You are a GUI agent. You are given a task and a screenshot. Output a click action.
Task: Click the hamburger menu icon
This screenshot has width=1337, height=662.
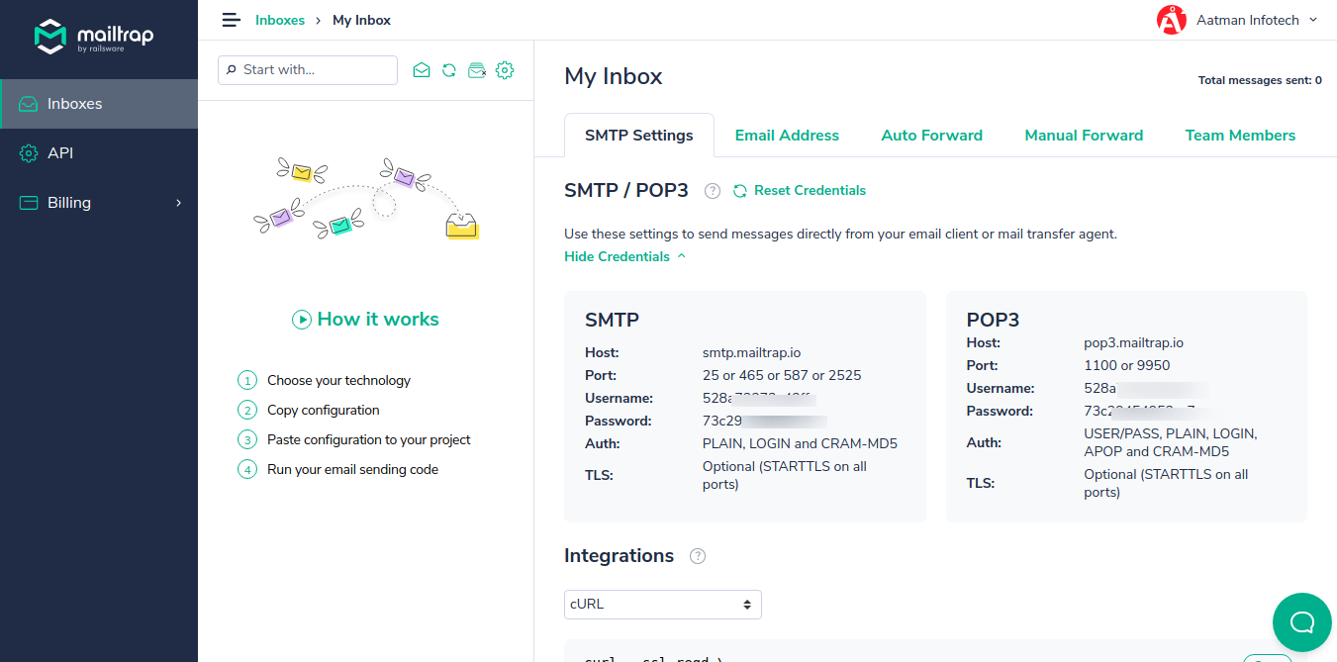(x=231, y=20)
